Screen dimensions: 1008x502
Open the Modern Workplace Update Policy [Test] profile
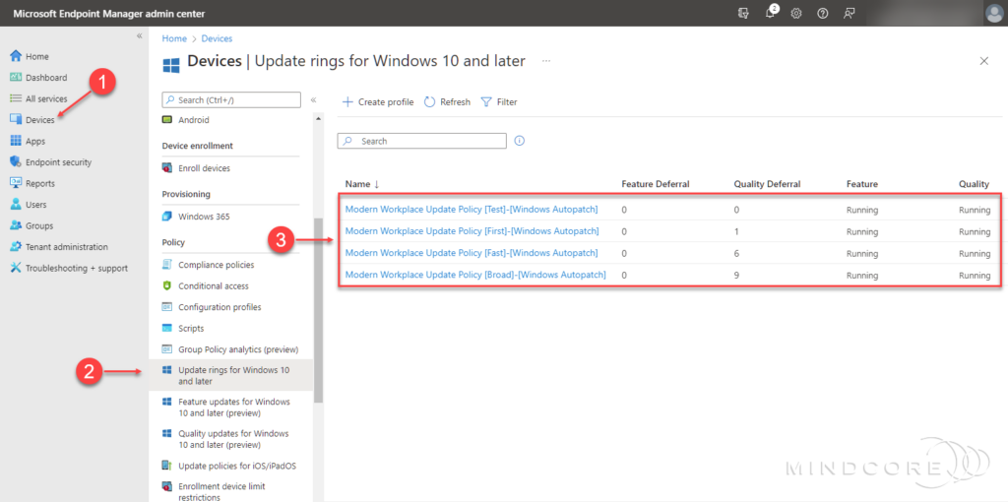(472, 210)
